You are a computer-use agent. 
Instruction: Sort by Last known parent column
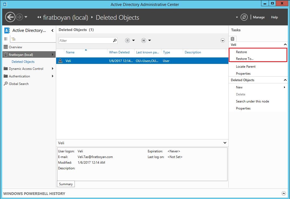[x=148, y=52]
